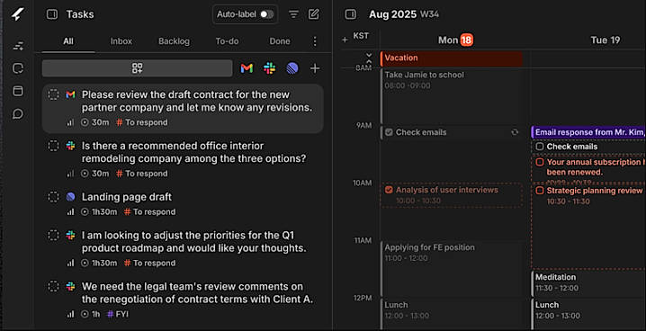Toggle the calendar panel layout icon
This screenshot has height=331, width=646.
350,14
